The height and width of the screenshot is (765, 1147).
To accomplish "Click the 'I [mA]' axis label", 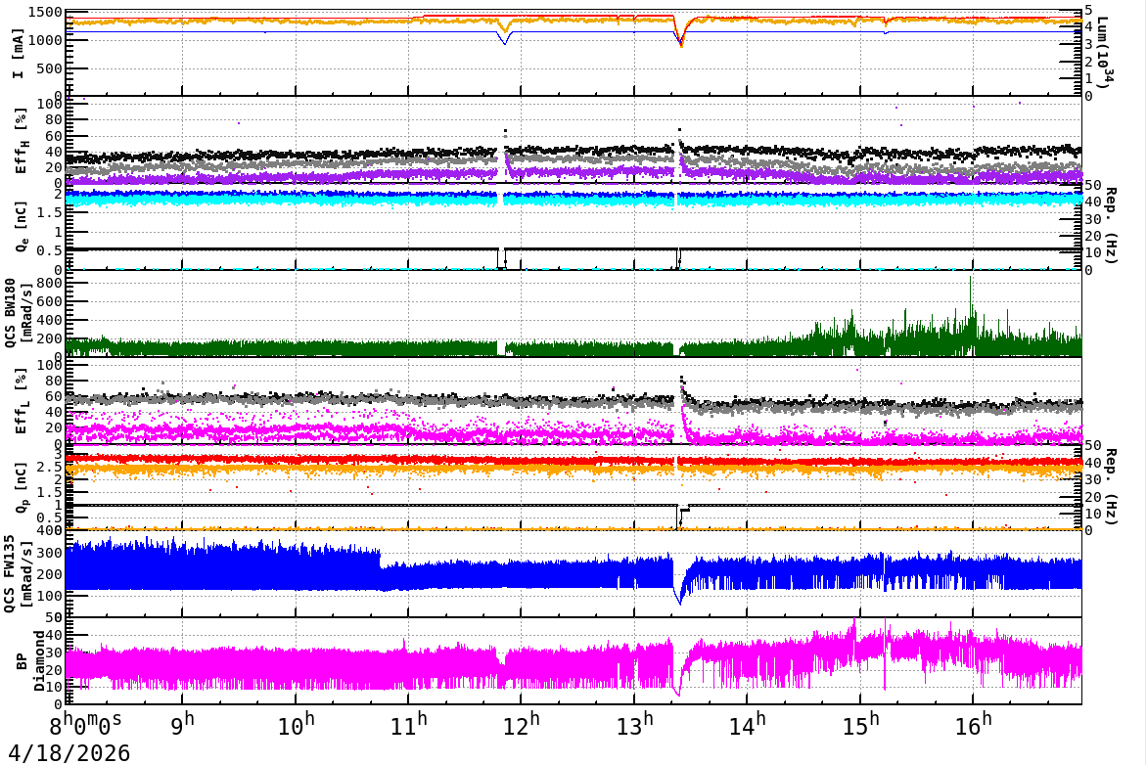I will click(19, 54).
